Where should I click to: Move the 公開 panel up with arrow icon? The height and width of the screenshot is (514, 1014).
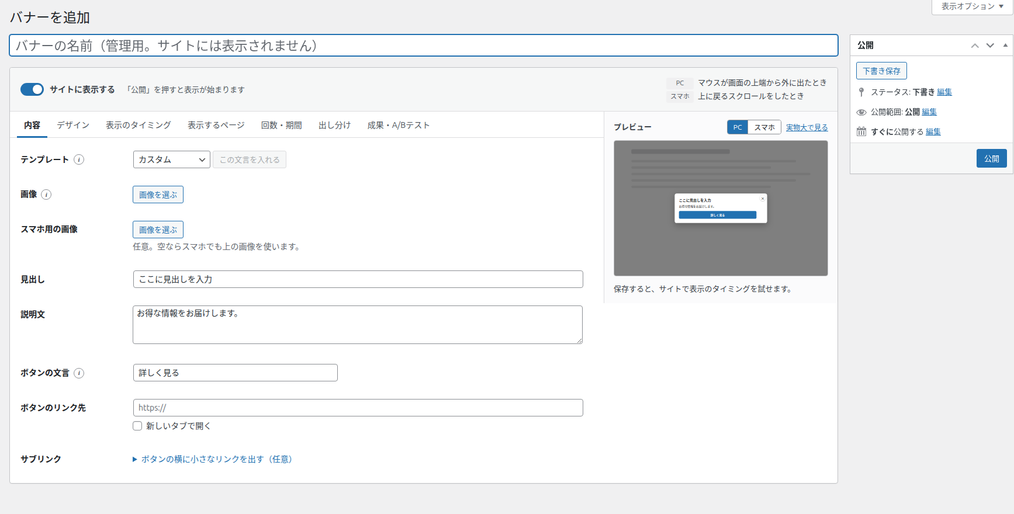[x=975, y=46]
